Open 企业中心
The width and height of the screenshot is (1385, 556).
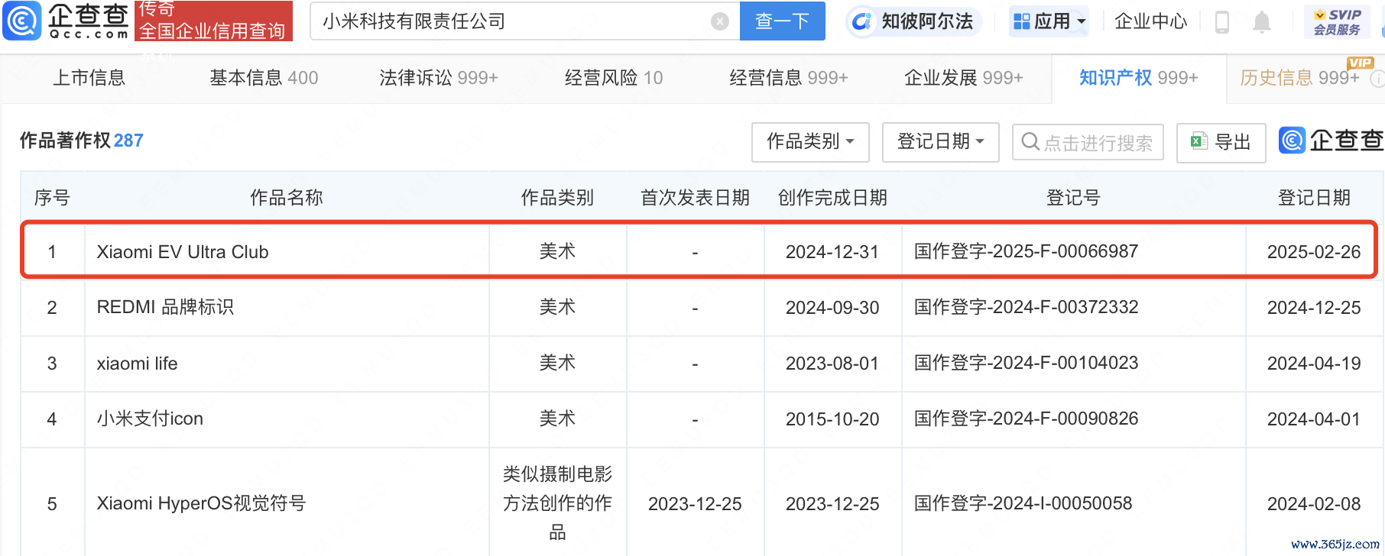tap(1150, 21)
